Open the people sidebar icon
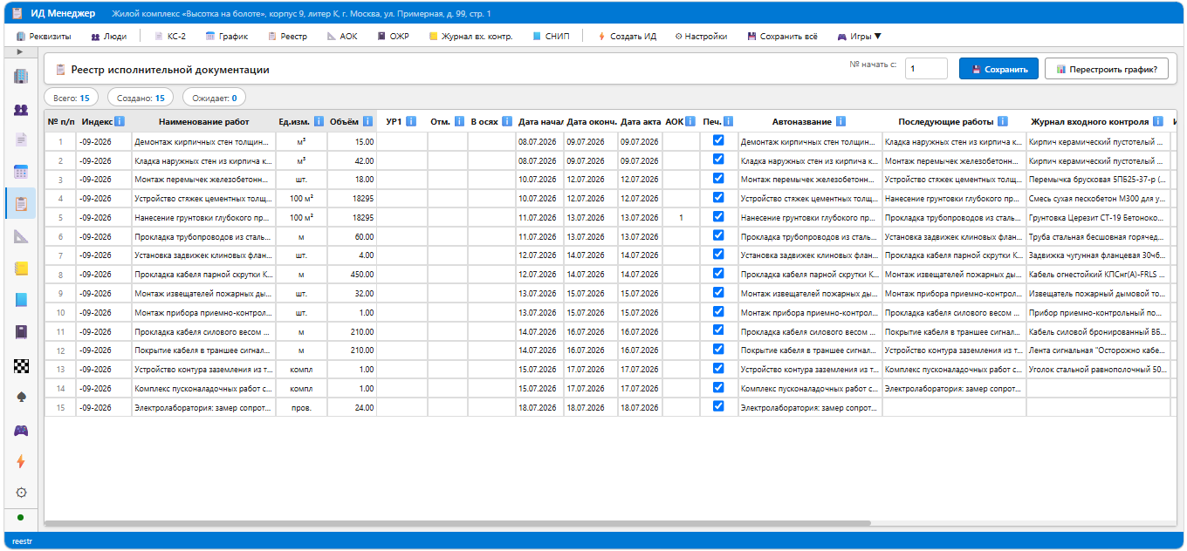Image resolution: width=1187 pixels, height=551 pixels. (21, 109)
